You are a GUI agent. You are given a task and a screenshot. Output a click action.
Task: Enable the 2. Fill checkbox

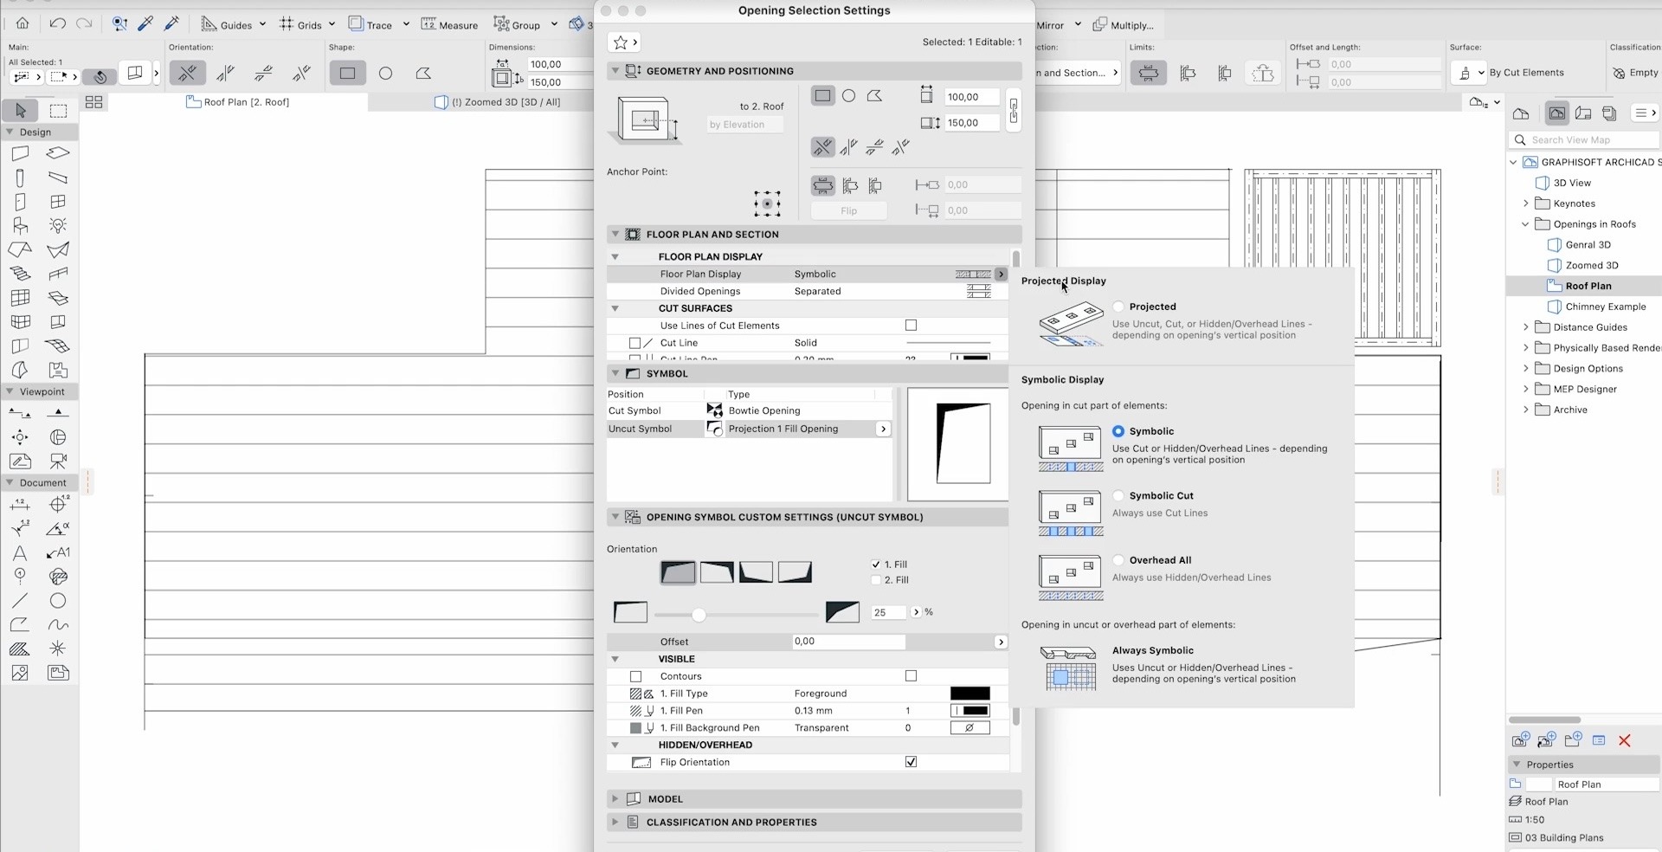(876, 580)
